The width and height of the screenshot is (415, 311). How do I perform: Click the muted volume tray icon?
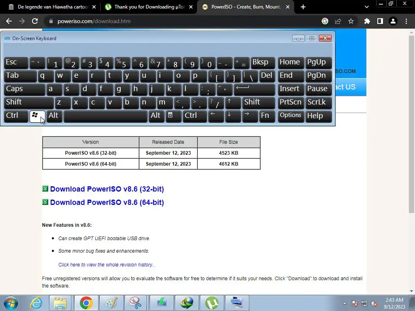click(x=374, y=304)
